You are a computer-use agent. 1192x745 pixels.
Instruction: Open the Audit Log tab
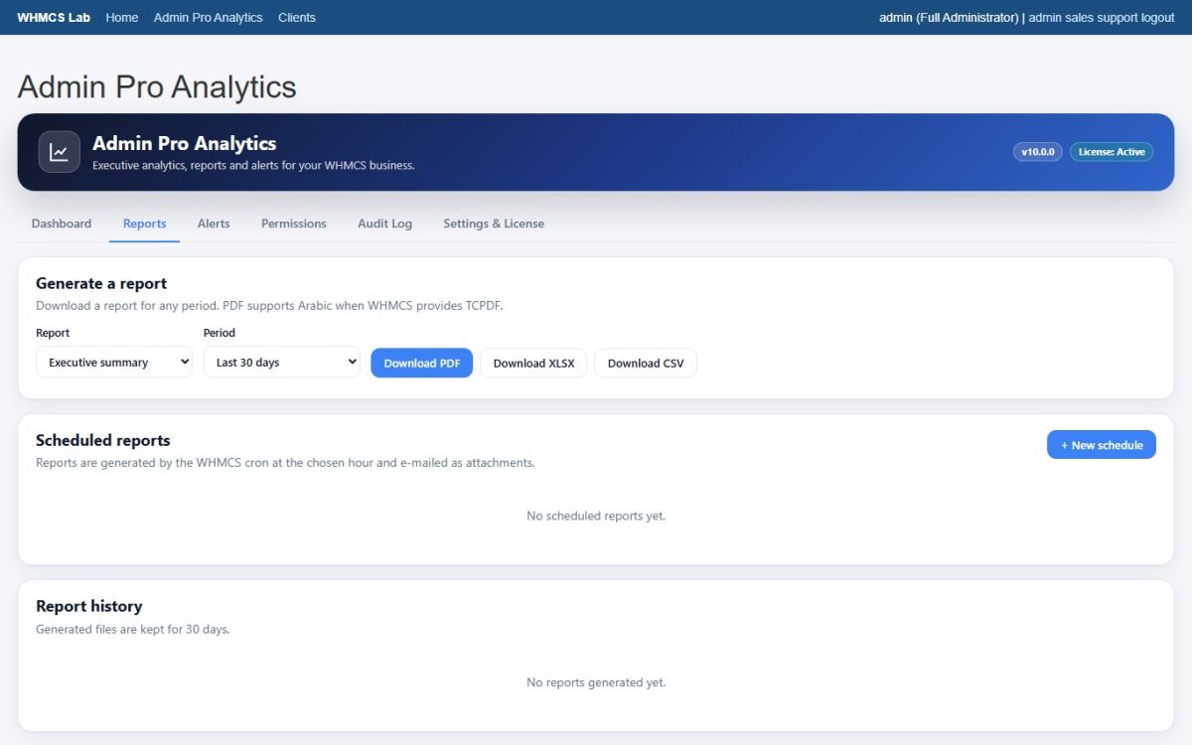coord(385,223)
